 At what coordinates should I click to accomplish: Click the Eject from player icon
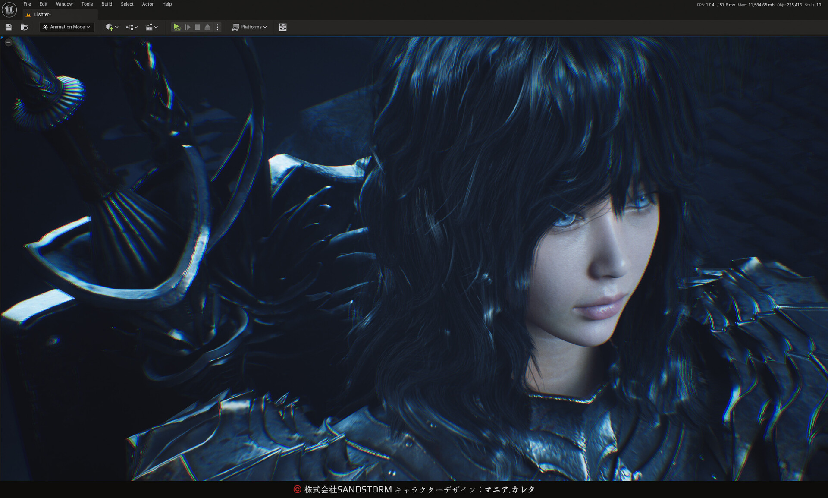coord(207,27)
